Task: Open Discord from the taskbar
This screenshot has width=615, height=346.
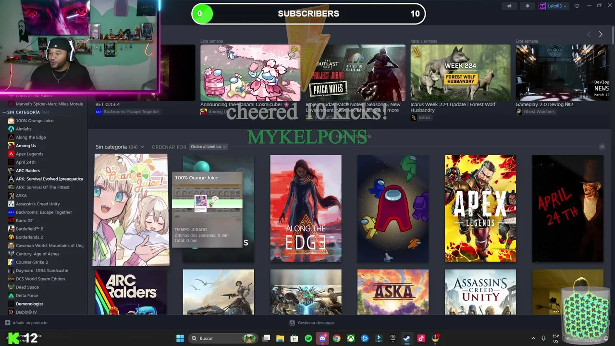Action: [x=322, y=338]
